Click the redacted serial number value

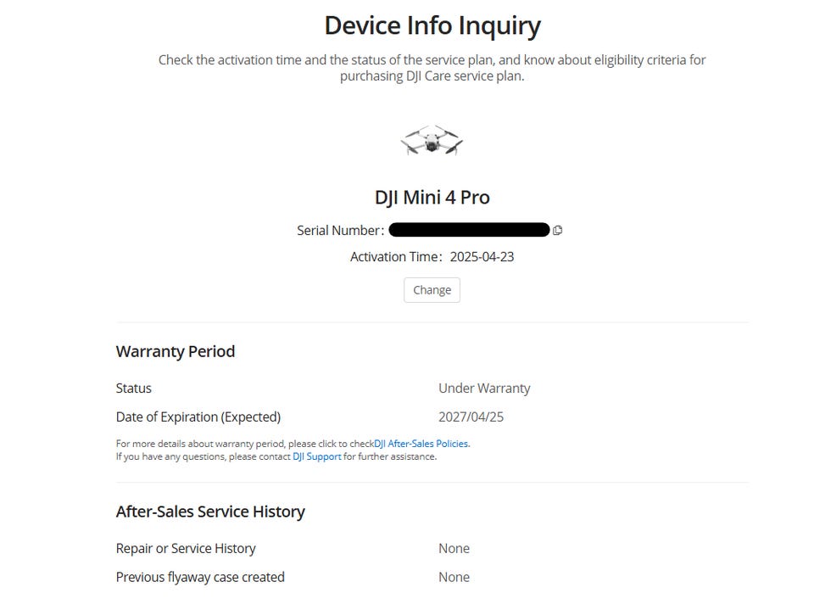point(469,230)
